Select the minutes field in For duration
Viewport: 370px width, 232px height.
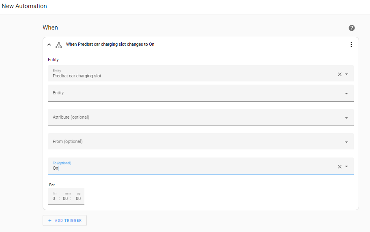coord(65,198)
